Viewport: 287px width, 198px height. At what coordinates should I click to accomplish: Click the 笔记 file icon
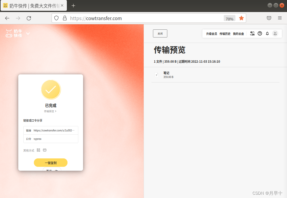(x=157, y=75)
